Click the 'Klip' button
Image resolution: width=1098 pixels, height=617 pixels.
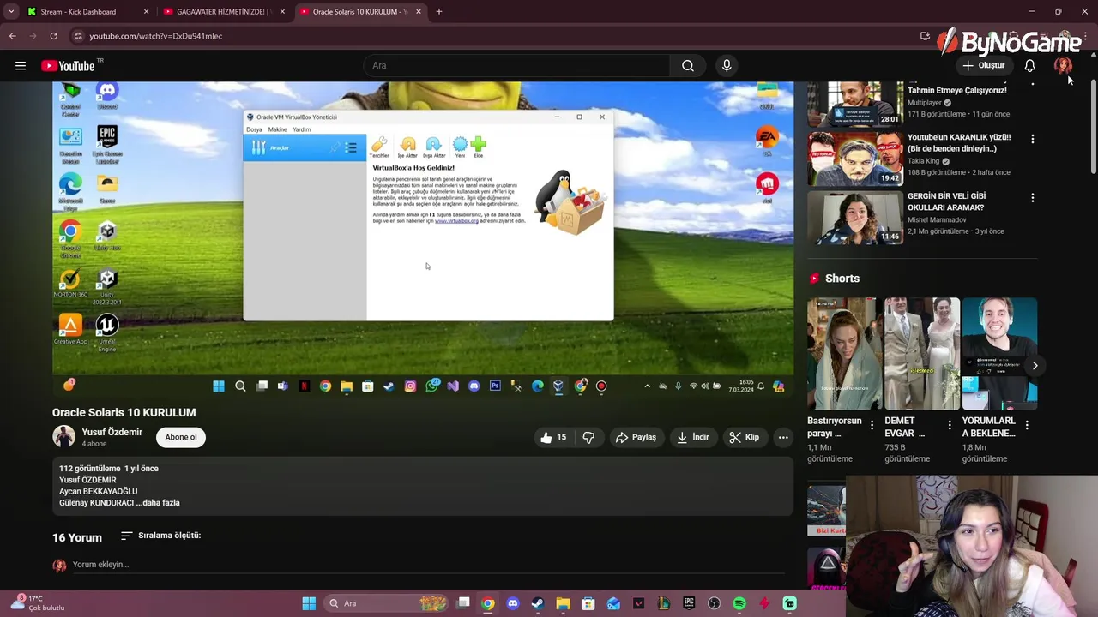pos(744,437)
